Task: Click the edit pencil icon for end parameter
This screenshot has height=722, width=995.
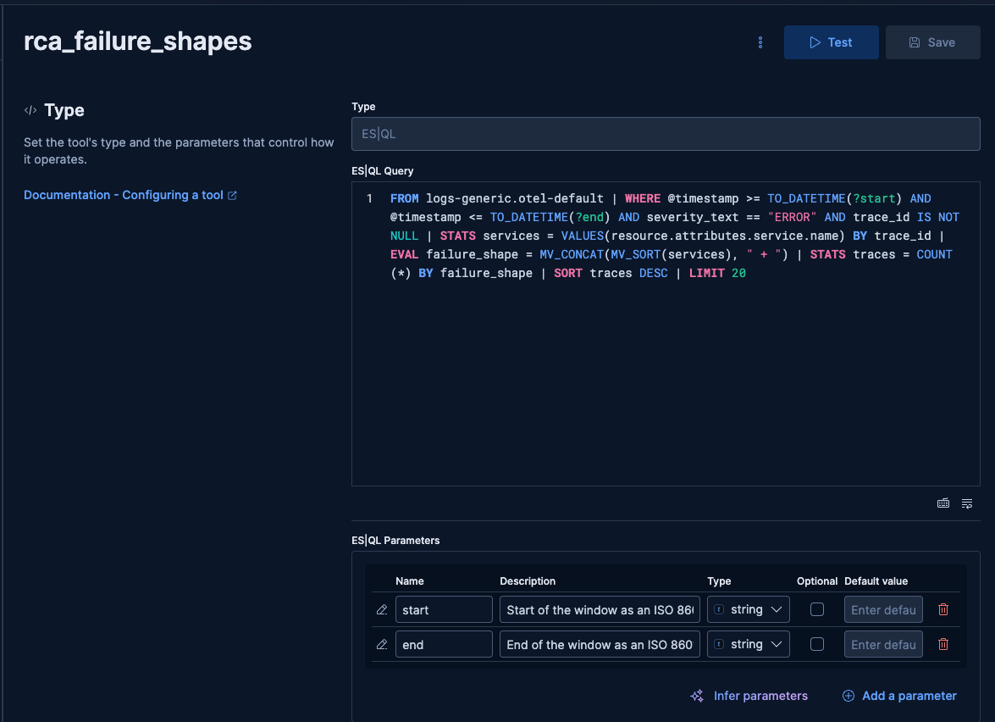Action: [x=382, y=645]
